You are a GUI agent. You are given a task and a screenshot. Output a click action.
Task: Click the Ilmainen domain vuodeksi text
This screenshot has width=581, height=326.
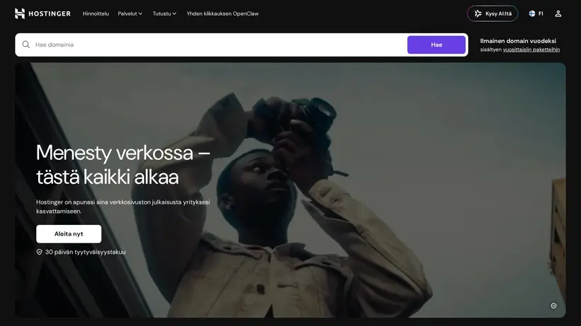(518, 41)
